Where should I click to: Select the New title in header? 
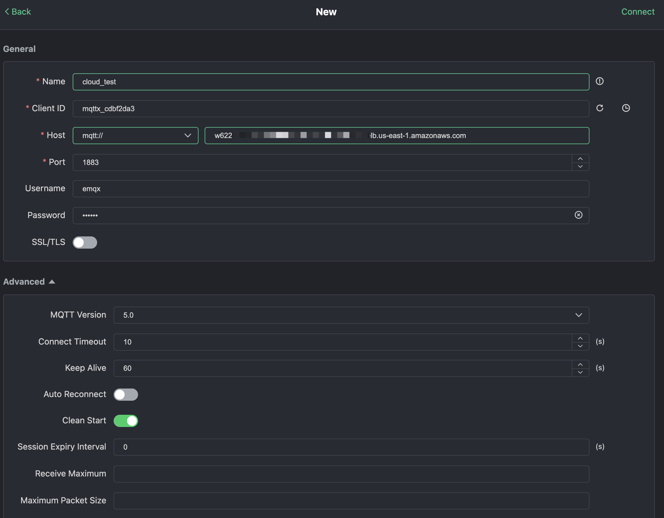[x=326, y=11]
